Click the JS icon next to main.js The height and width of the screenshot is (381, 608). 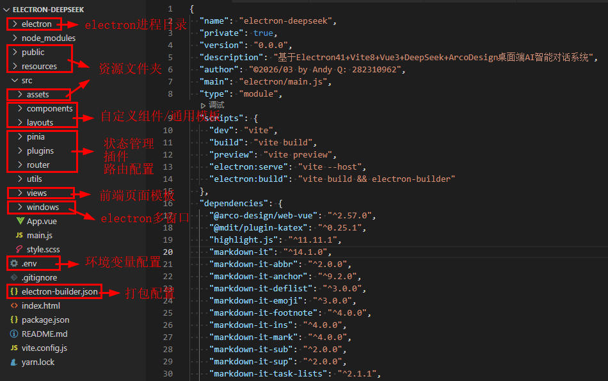coord(20,235)
